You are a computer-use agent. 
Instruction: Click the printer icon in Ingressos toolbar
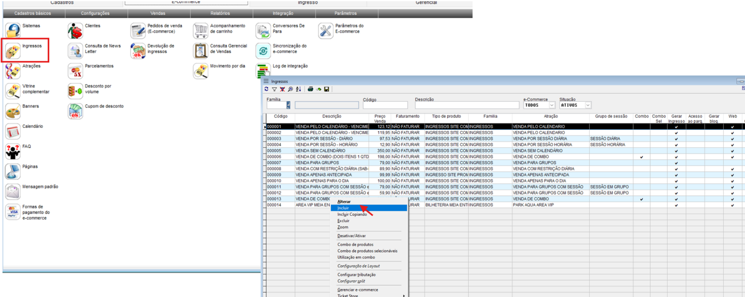(x=310, y=89)
